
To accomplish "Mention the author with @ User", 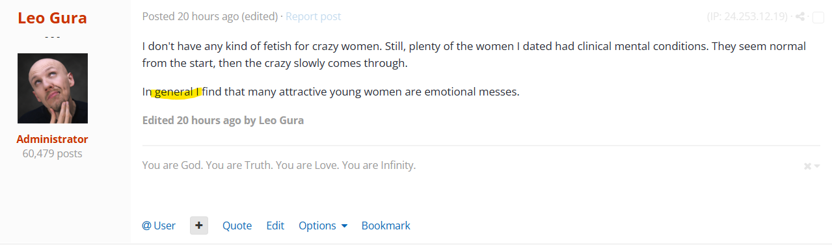I will pos(159,226).
